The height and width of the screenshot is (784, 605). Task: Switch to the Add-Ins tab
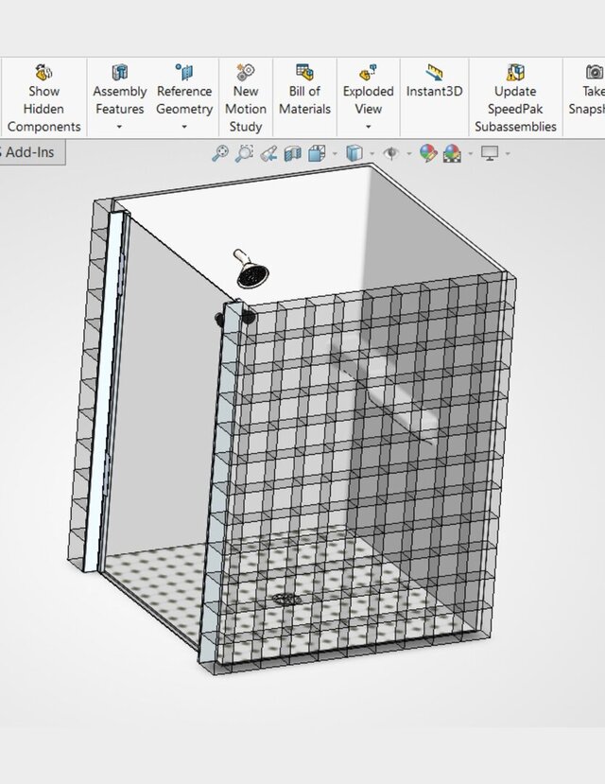tap(30, 152)
